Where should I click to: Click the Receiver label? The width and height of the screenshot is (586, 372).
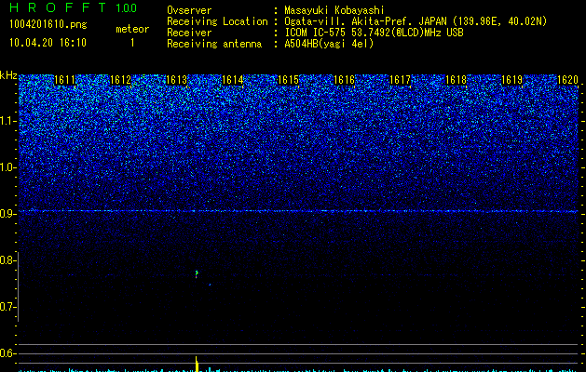189,33
